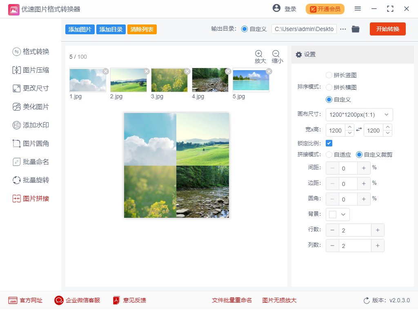Image resolution: width=418 pixels, height=310 pixels.
Task: Remove 3.jpg using its X icon
Action: (187, 71)
